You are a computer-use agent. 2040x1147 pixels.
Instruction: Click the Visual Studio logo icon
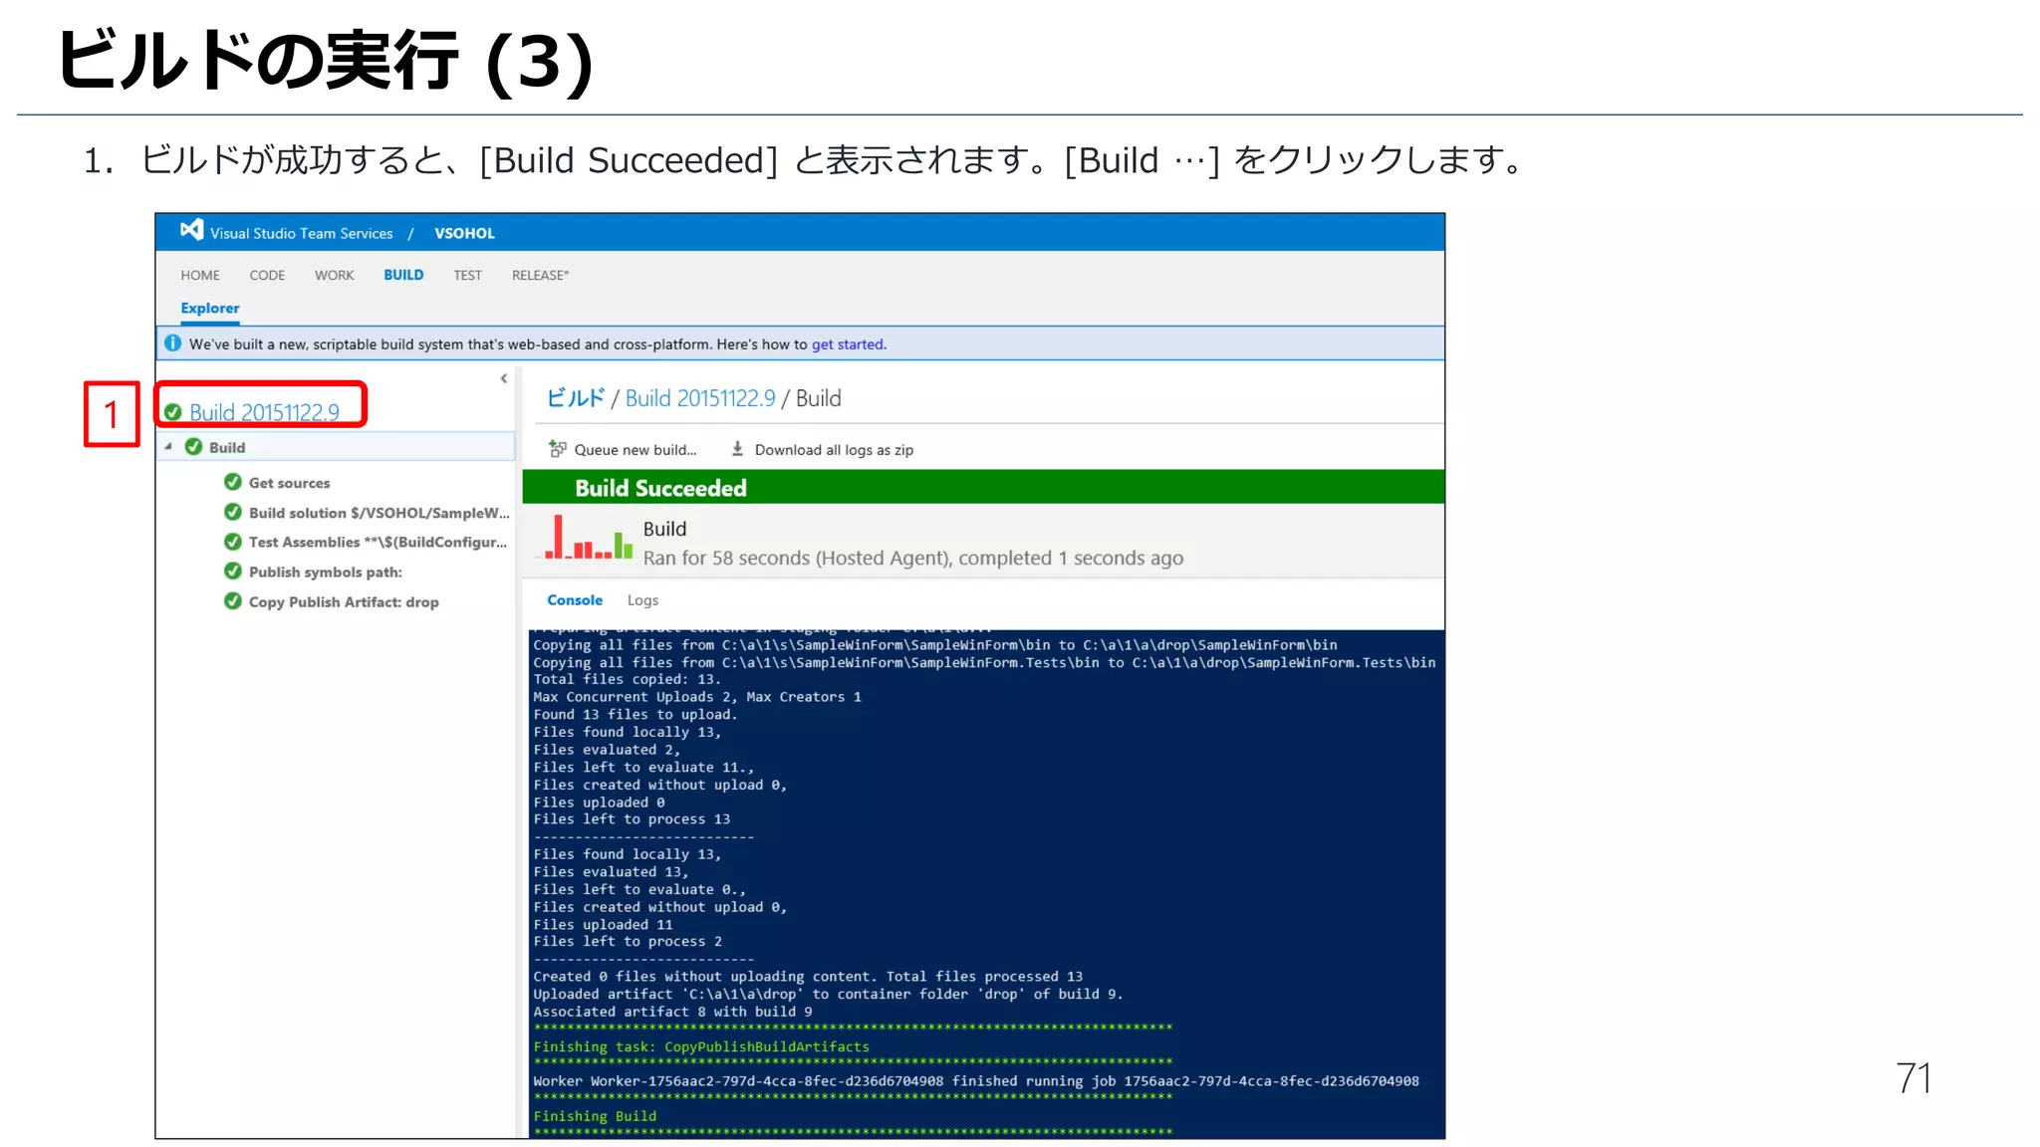pos(191,230)
